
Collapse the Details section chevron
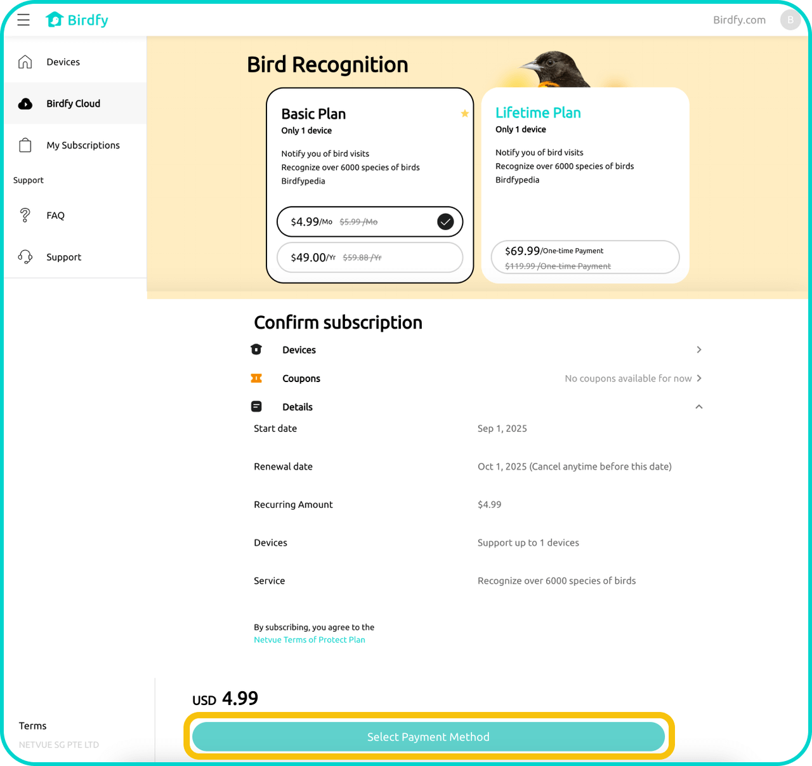[698, 407]
